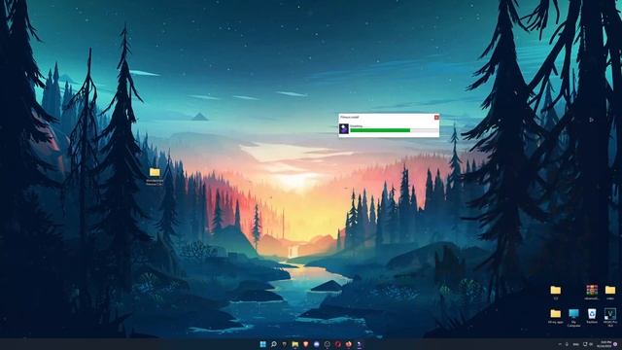Launch Brave browser from the taskbar
622x350 pixels.
coord(306,344)
